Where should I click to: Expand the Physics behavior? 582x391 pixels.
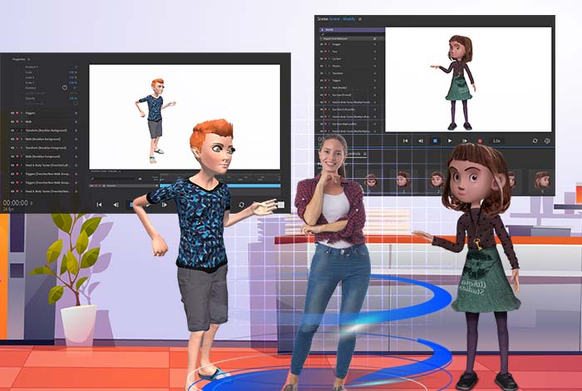[329, 66]
